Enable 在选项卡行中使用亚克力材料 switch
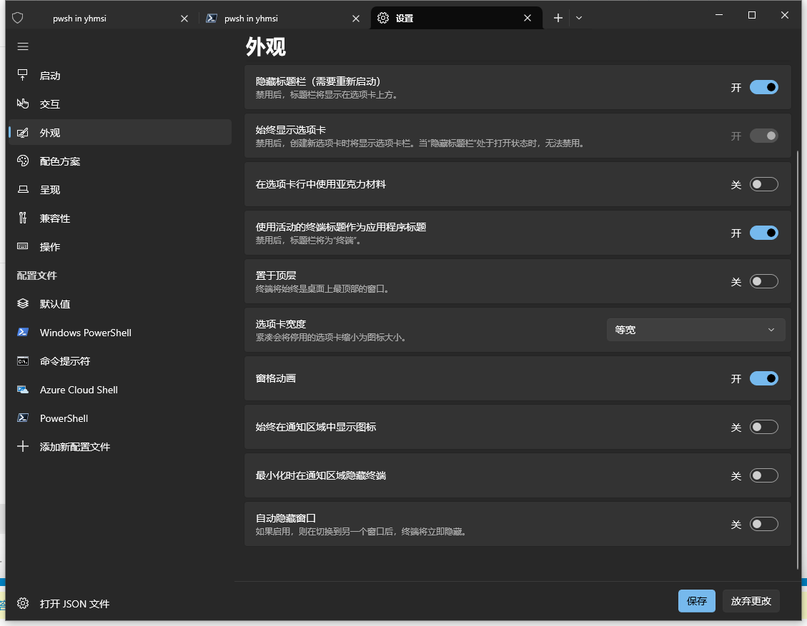This screenshot has width=807, height=626. pos(764,184)
